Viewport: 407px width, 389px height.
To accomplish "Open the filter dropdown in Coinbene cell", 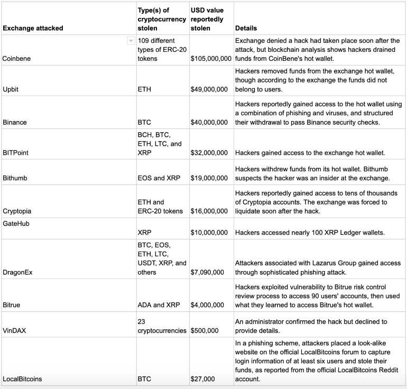I will point(131,41).
